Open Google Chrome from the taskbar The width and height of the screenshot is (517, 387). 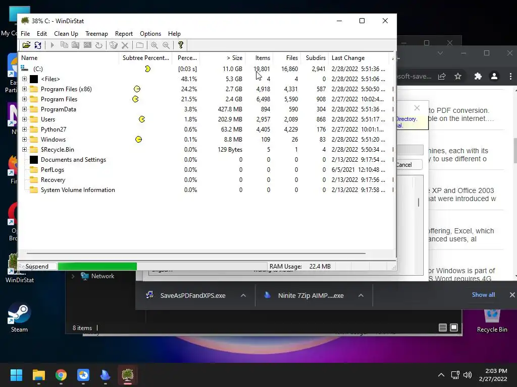tap(61, 375)
